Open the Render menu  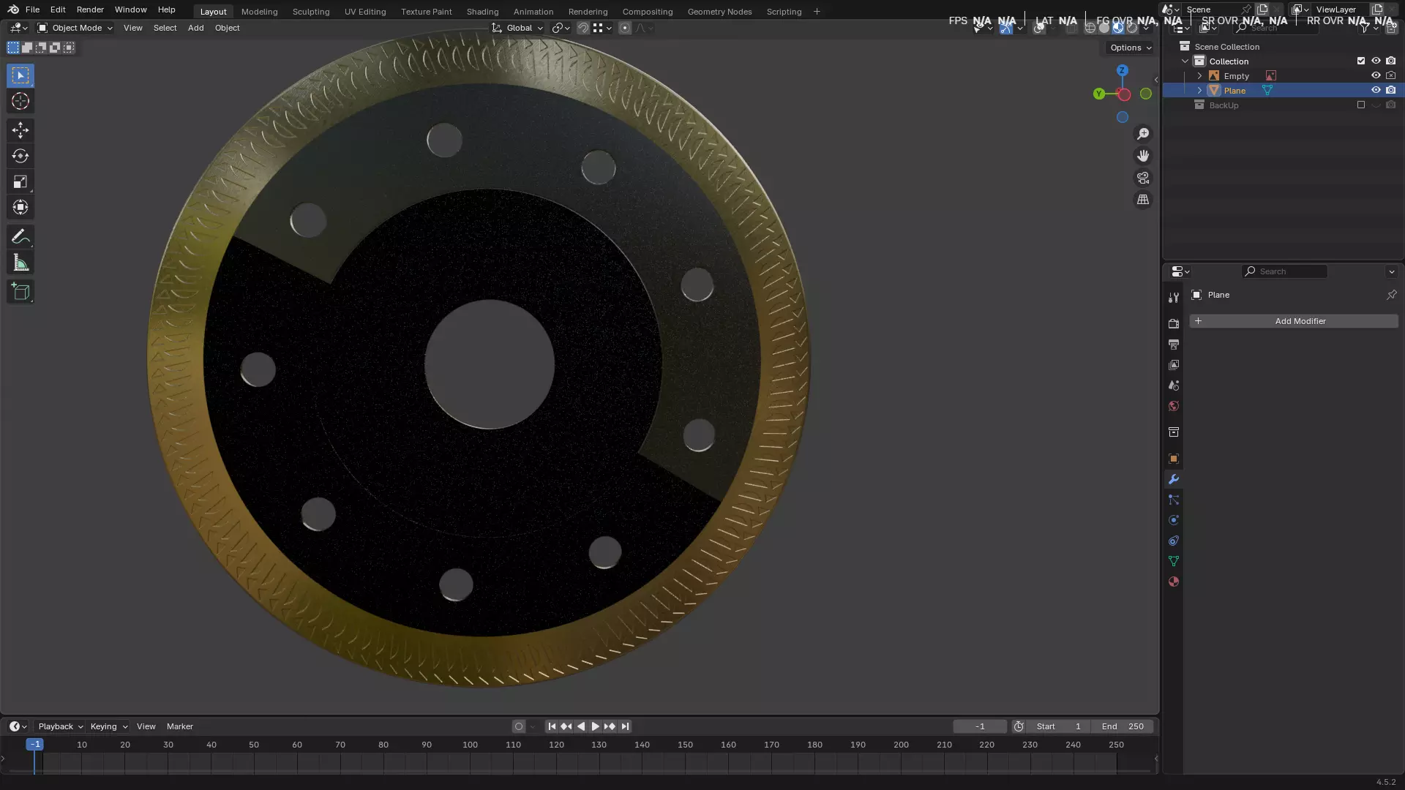[90, 10]
